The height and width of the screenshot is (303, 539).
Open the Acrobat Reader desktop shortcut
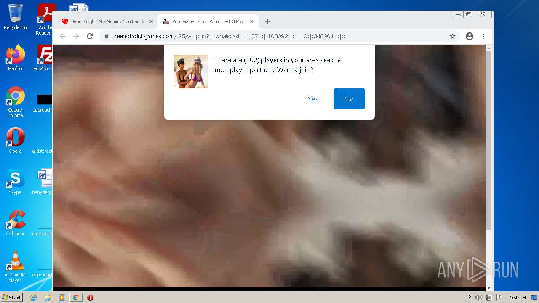click(x=44, y=19)
